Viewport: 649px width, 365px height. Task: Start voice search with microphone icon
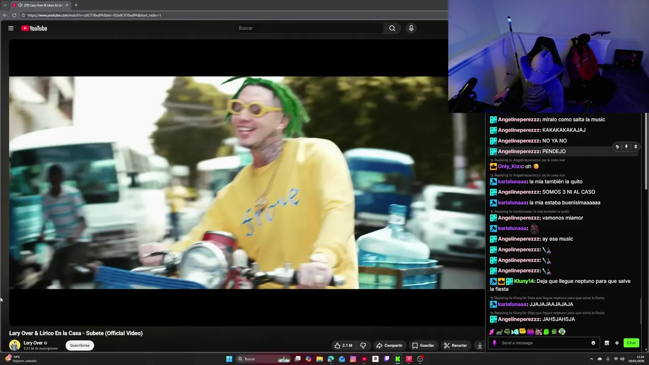411,28
